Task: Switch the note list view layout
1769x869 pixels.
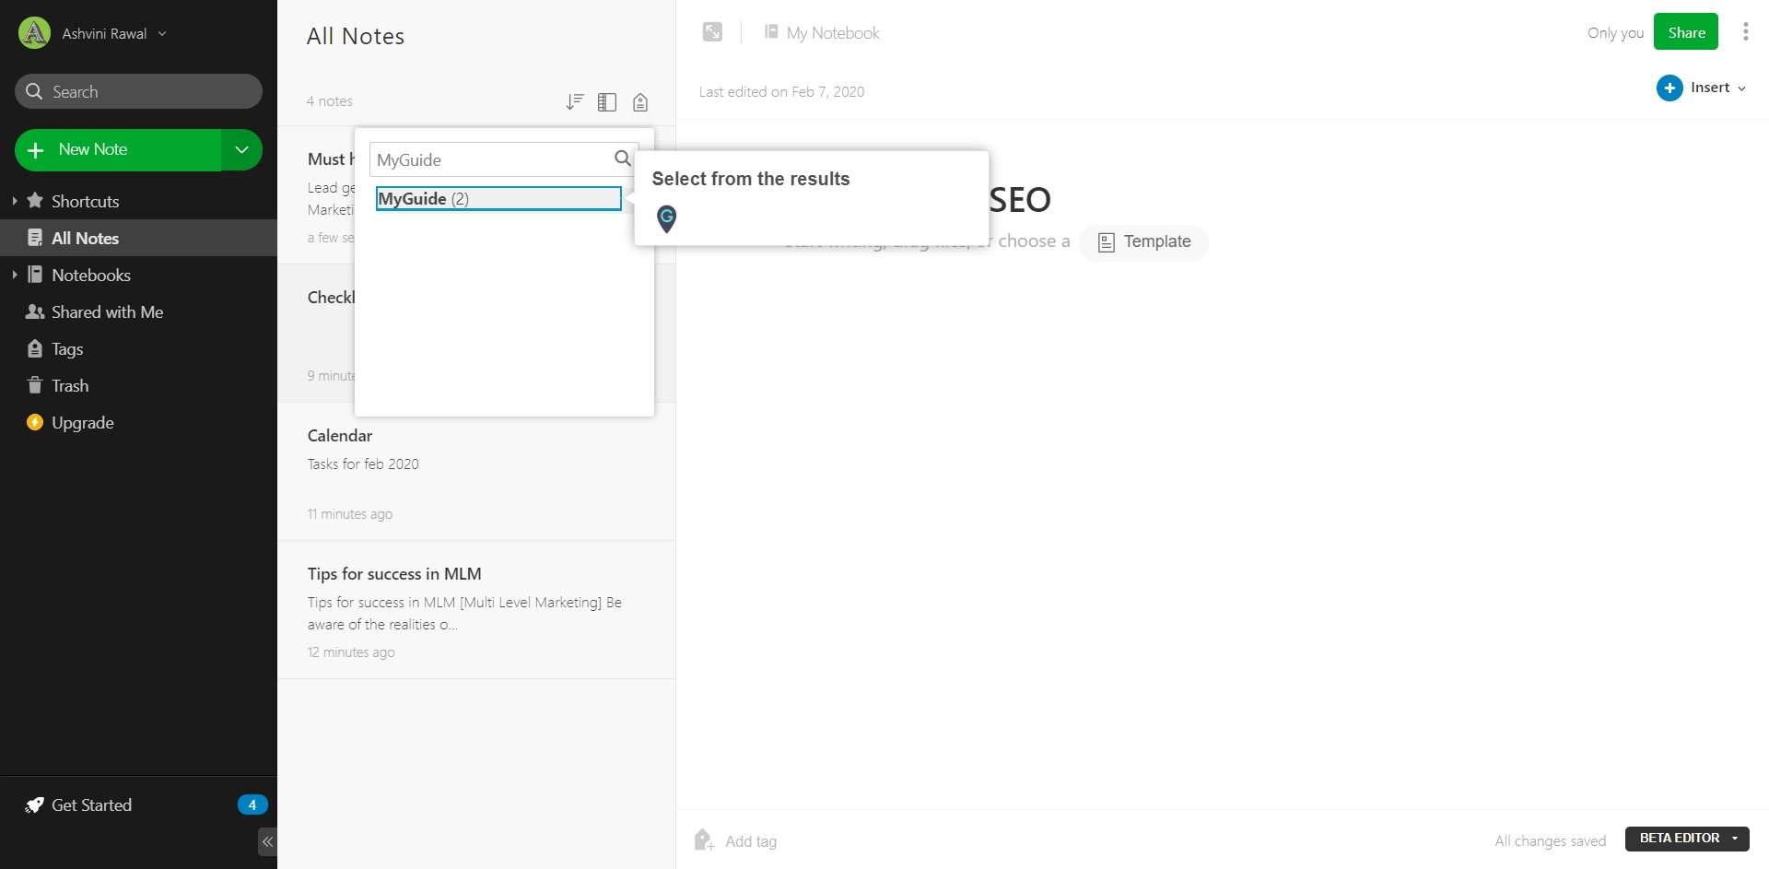Action: pyautogui.click(x=606, y=102)
